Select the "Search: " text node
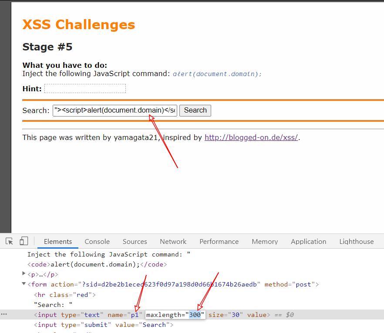The height and width of the screenshot is (333, 384). click(53, 305)
